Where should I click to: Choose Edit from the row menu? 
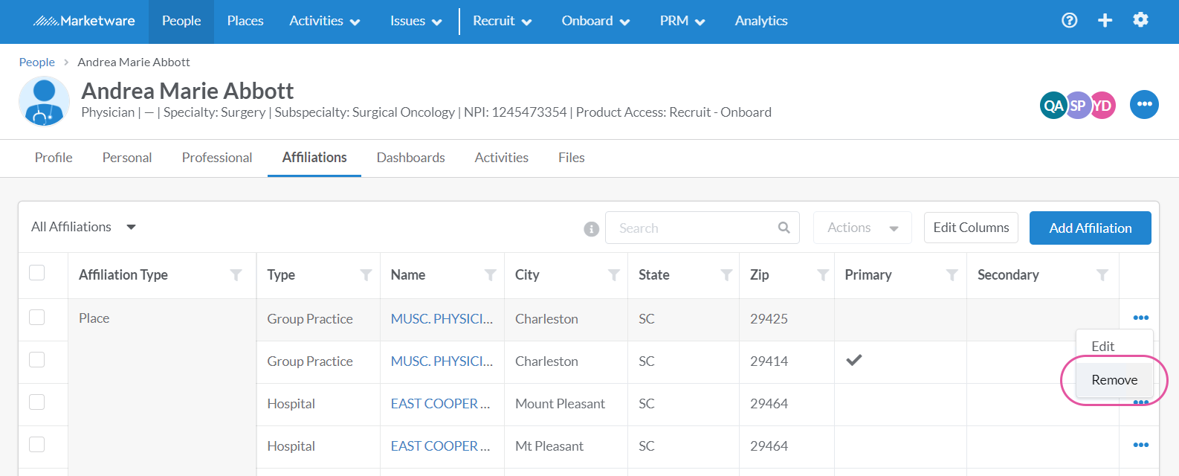[x=1114, y=346]
